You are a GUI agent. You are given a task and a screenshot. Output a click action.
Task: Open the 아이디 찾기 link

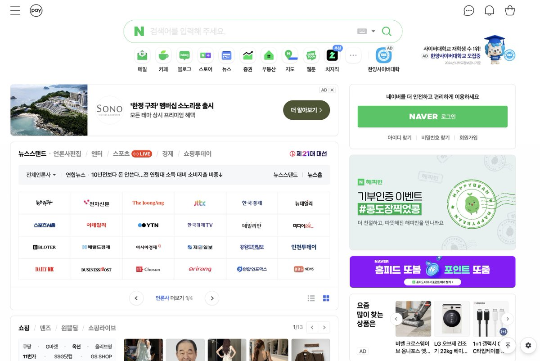(x=400, y=138)
